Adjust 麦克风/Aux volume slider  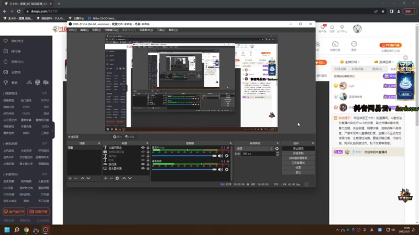coord(184,156)
